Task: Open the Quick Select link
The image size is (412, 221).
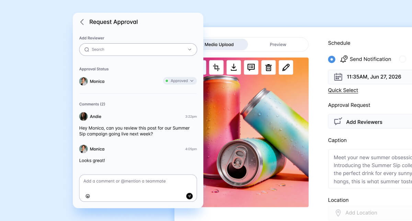Action: pyautogui.click(x=343, y=90)
